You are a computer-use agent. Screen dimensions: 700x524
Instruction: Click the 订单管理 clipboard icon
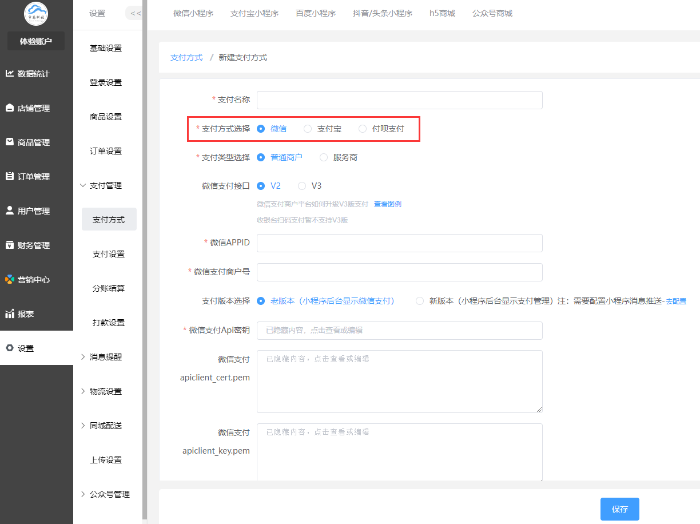[10, 177]
